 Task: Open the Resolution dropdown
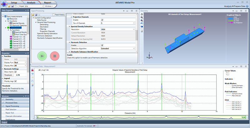coord(134,29)
